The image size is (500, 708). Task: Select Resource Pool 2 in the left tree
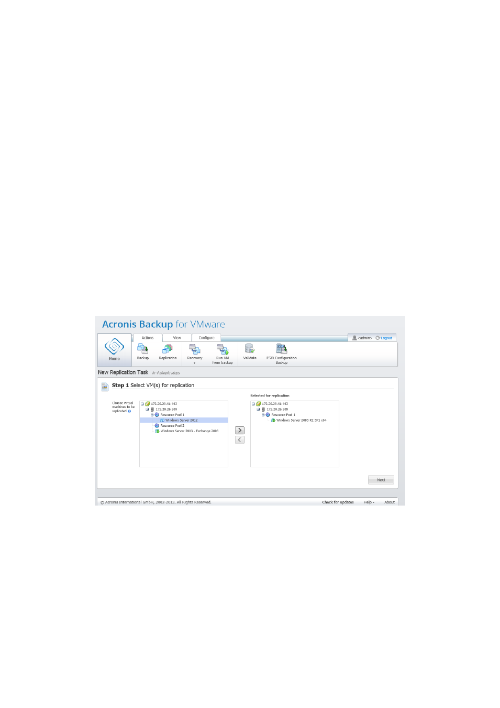172,426
